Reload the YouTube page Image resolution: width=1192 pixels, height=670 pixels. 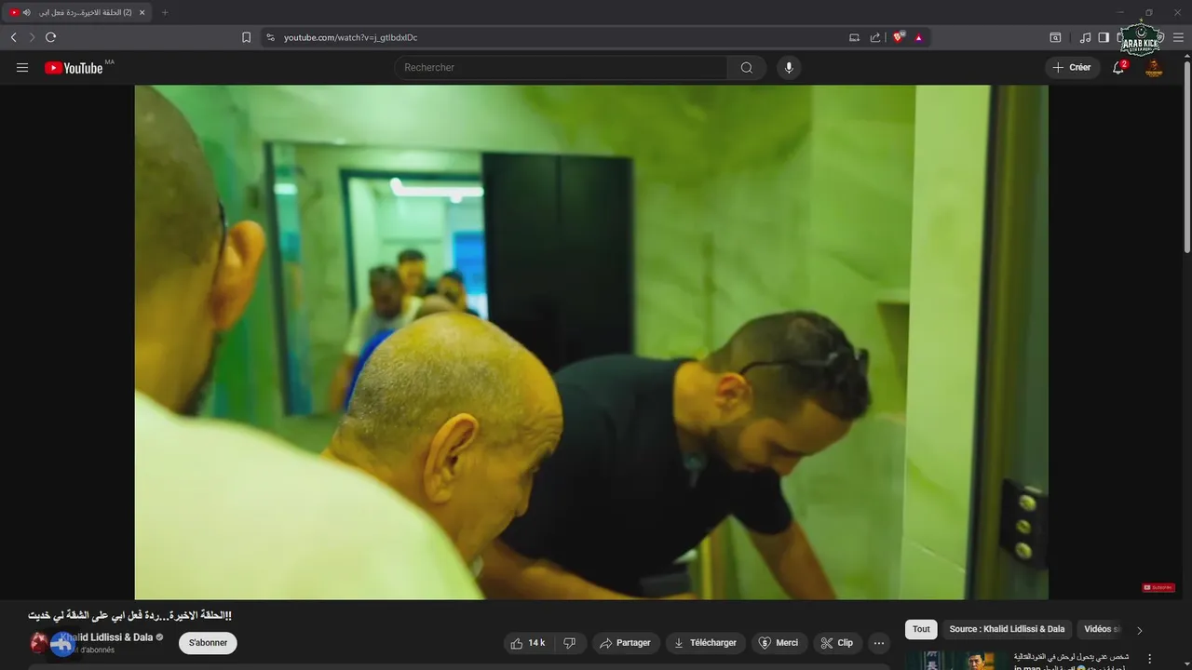[50, 37]
